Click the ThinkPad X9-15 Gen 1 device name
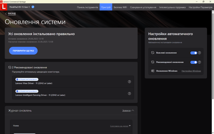214x134 pixels. (x=19, y=7)
